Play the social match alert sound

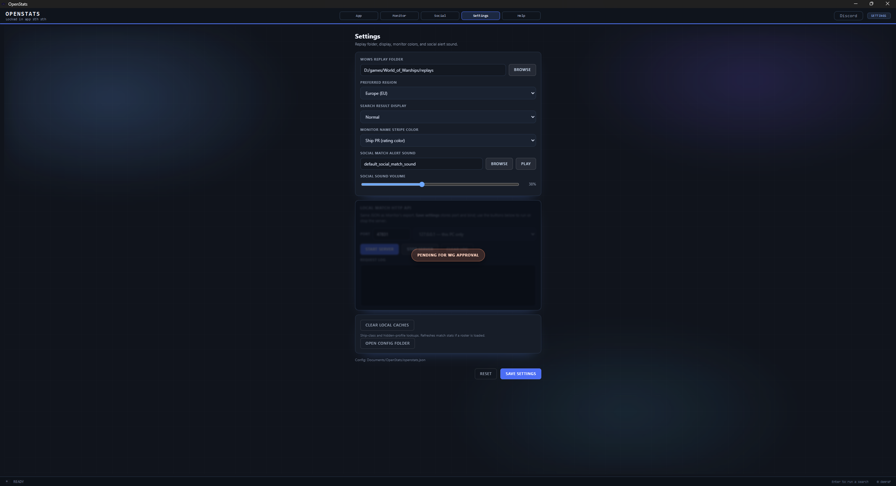[526, 163]
